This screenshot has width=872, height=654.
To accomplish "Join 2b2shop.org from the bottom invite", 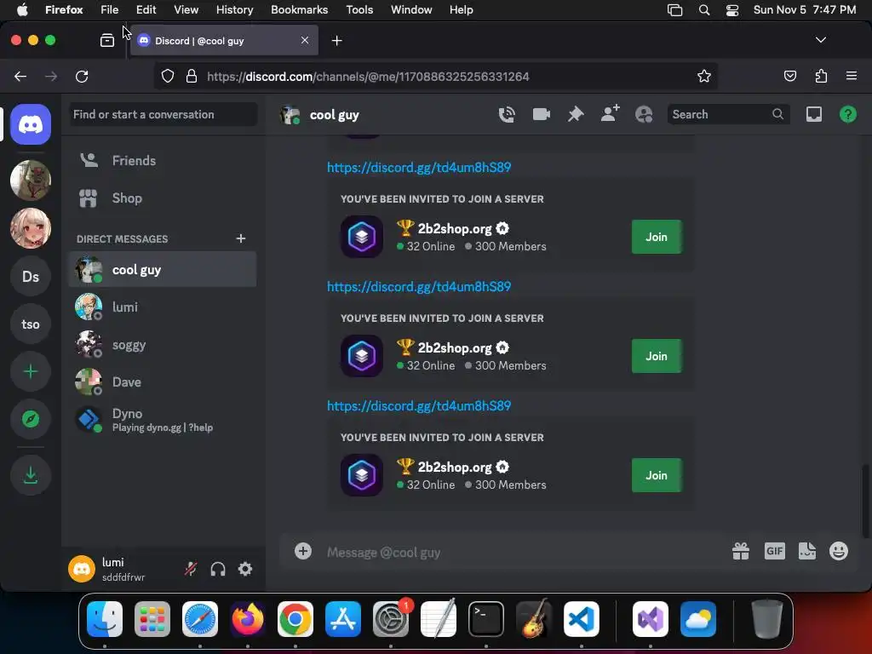I will [657, 475].
